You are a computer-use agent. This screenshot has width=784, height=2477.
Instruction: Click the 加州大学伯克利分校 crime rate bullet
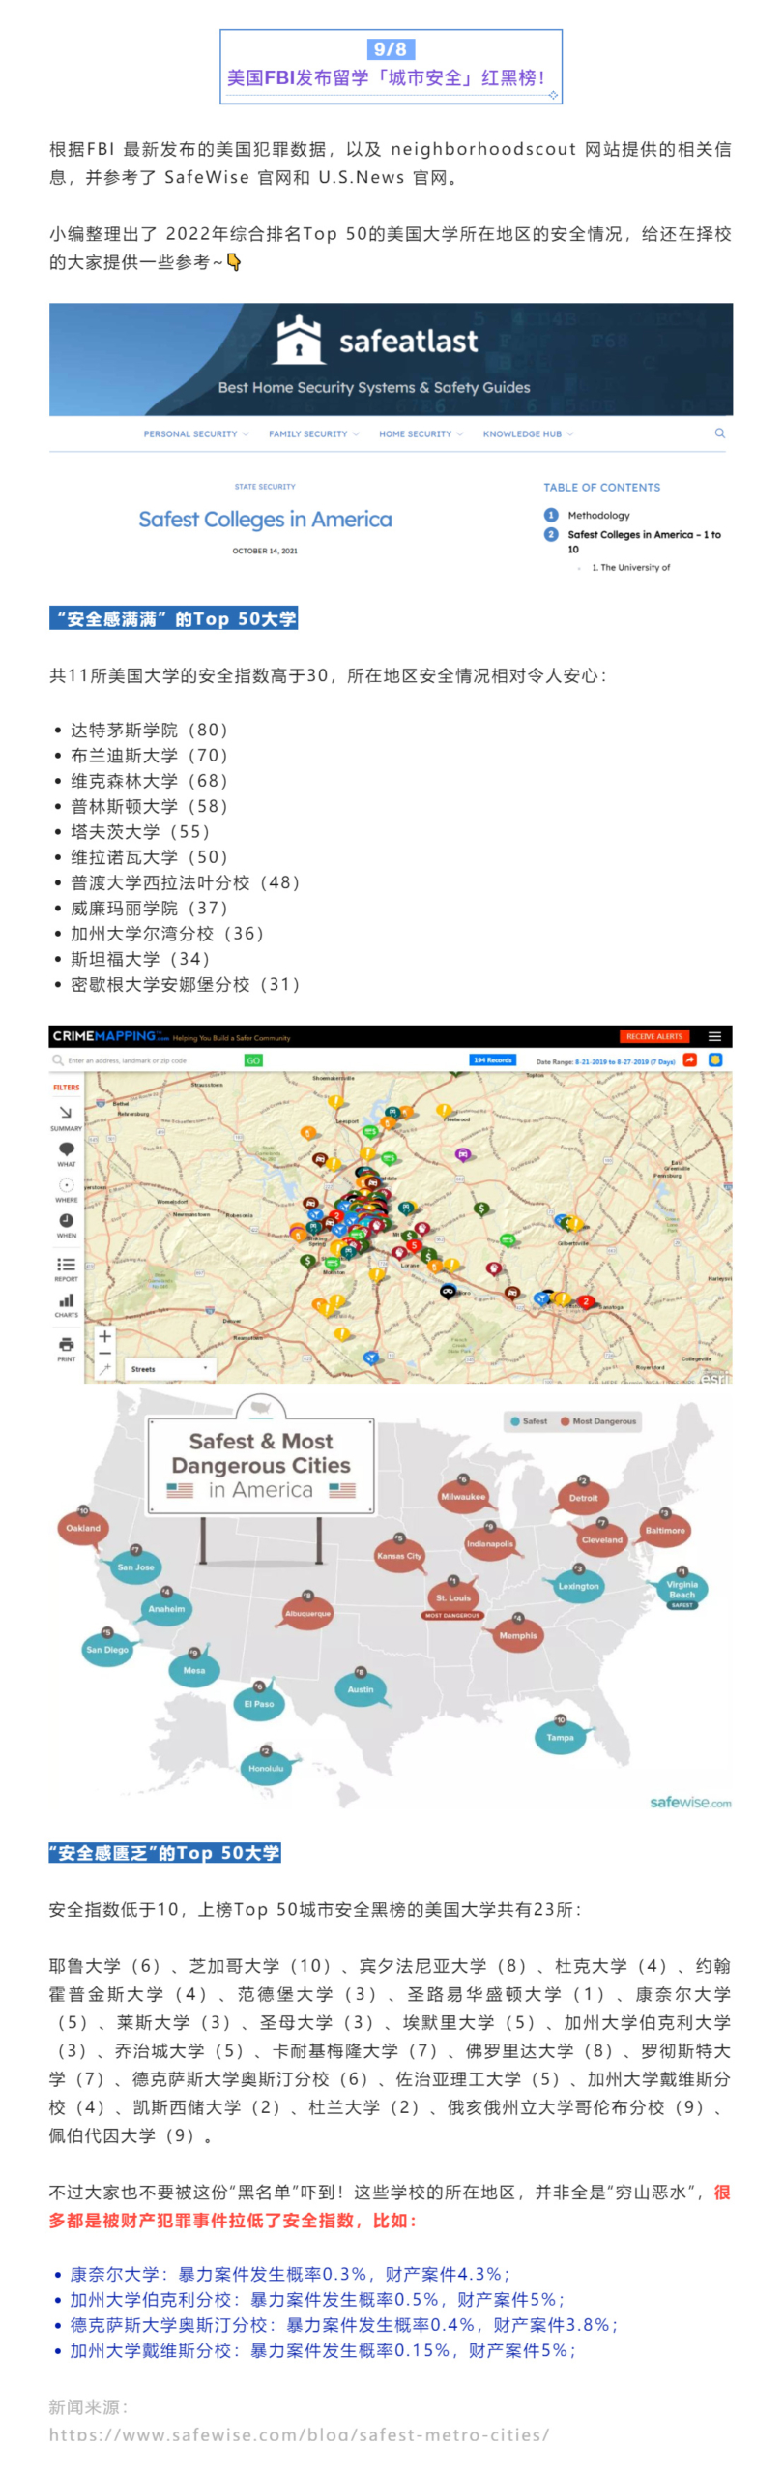pos(316,2298)
